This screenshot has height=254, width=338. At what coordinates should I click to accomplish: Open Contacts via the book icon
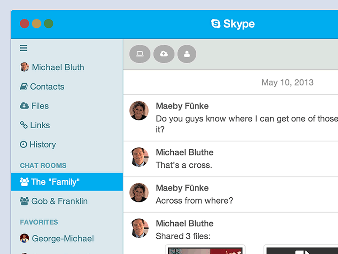(x=24, y=86)
